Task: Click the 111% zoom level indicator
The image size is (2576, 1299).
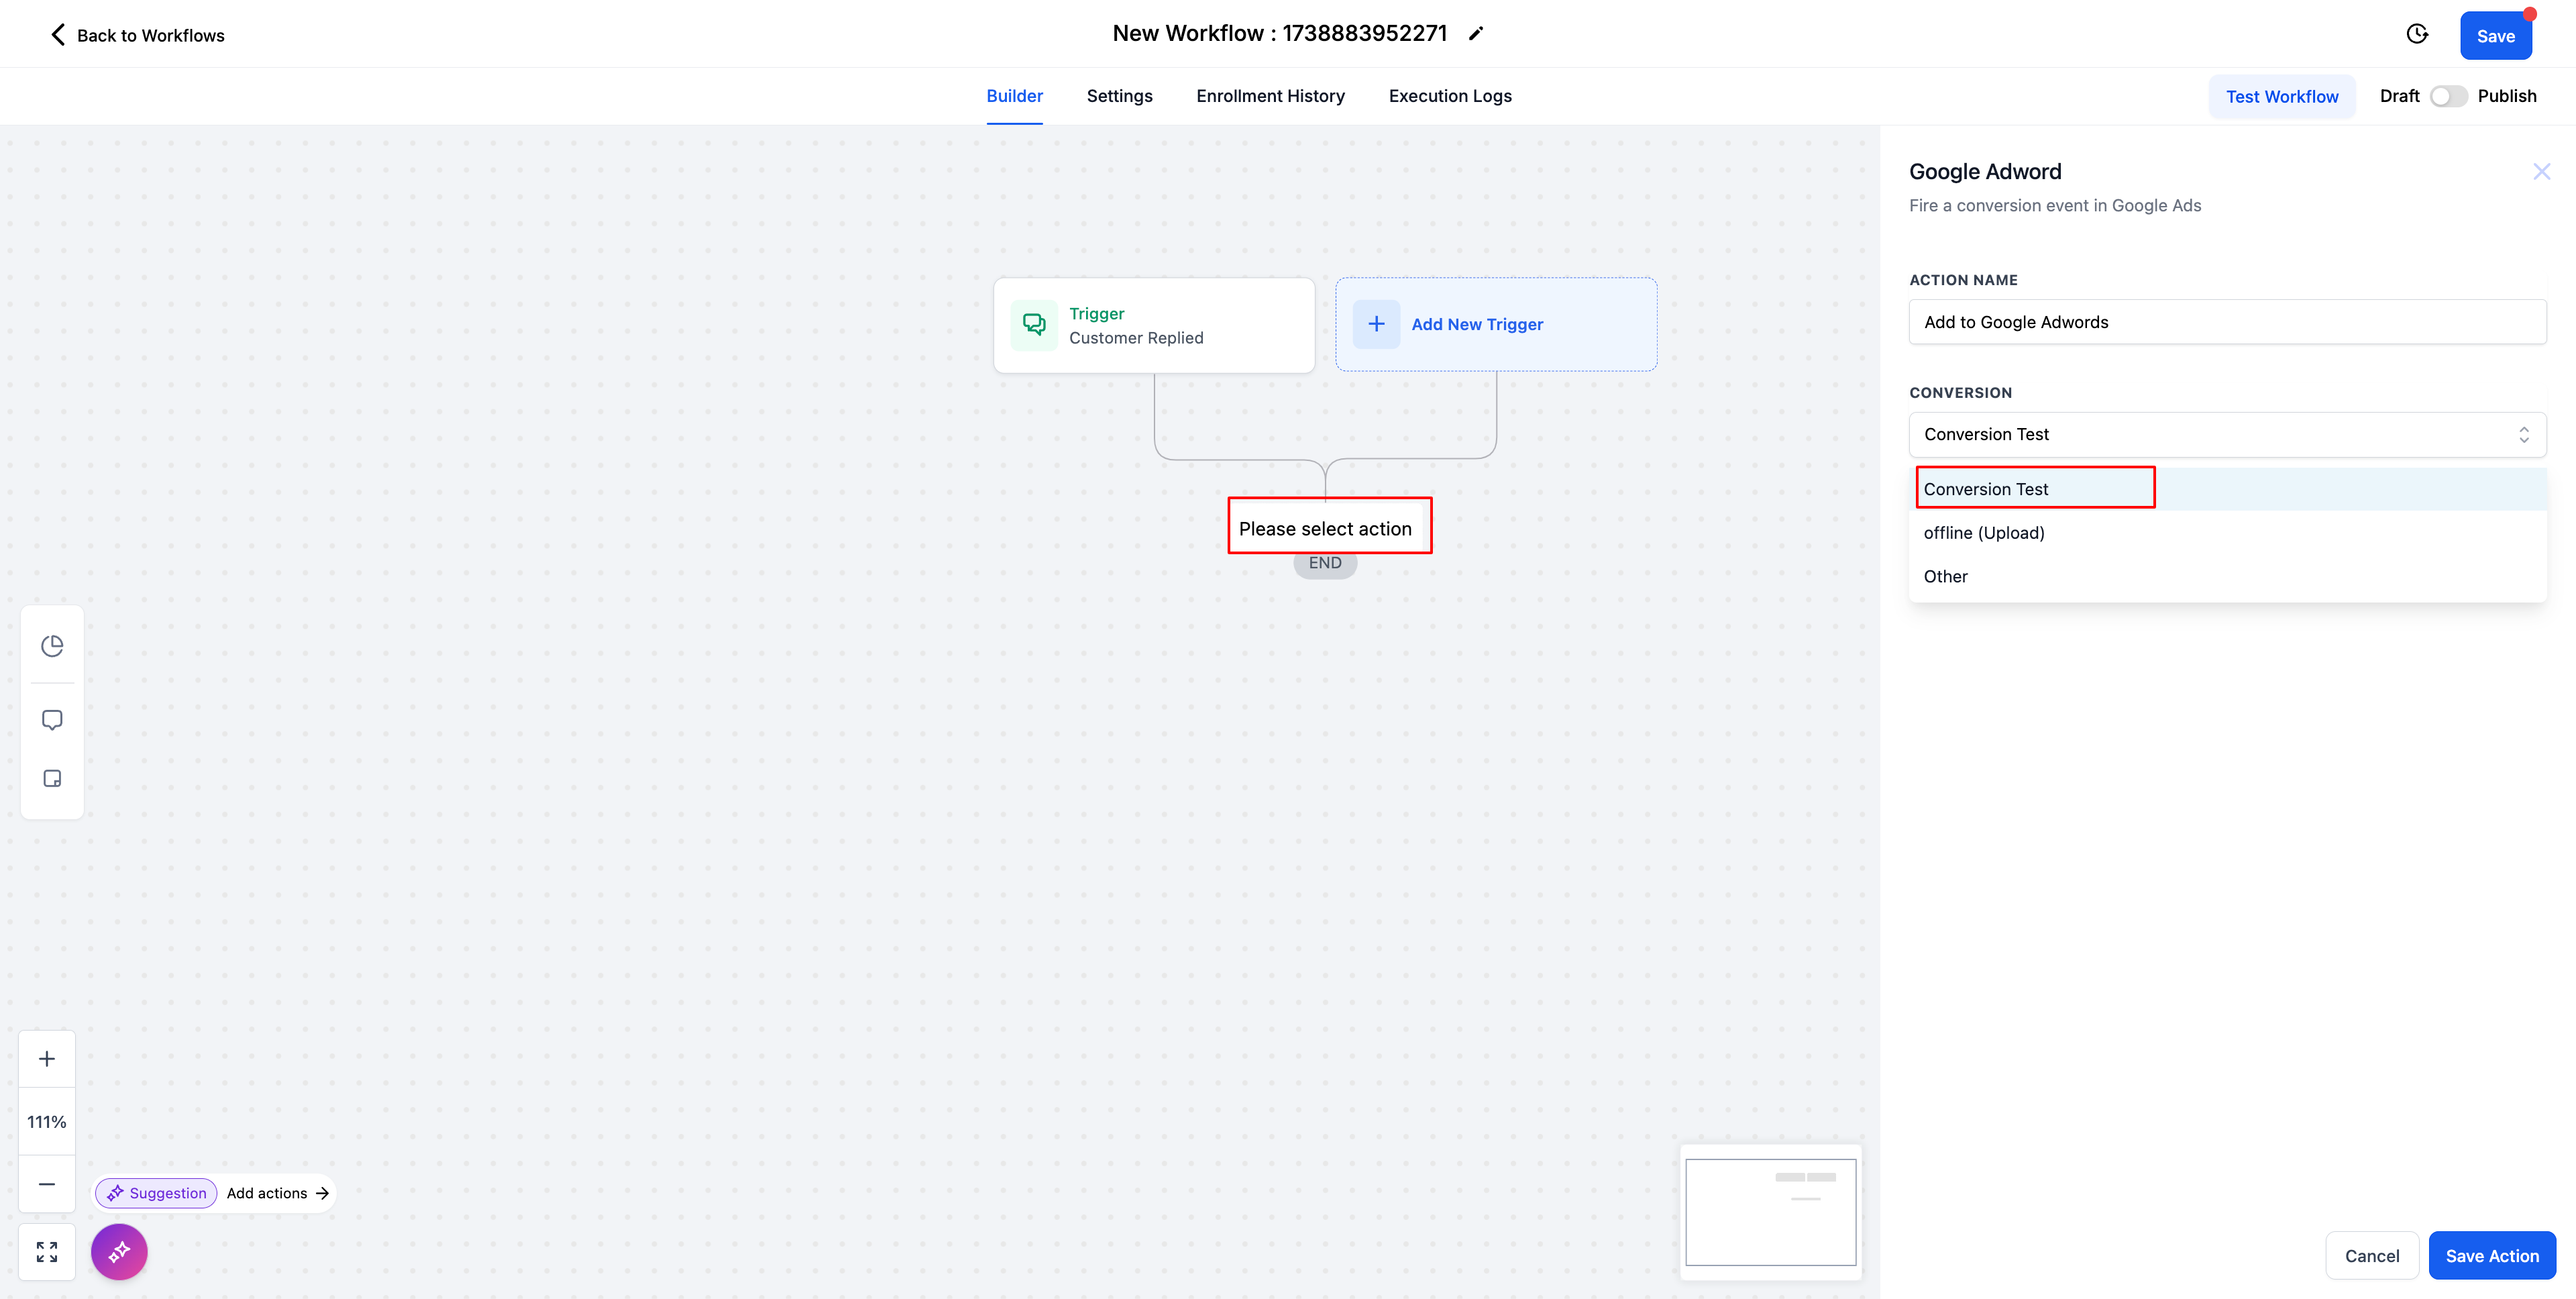Action: point(46,1121)
